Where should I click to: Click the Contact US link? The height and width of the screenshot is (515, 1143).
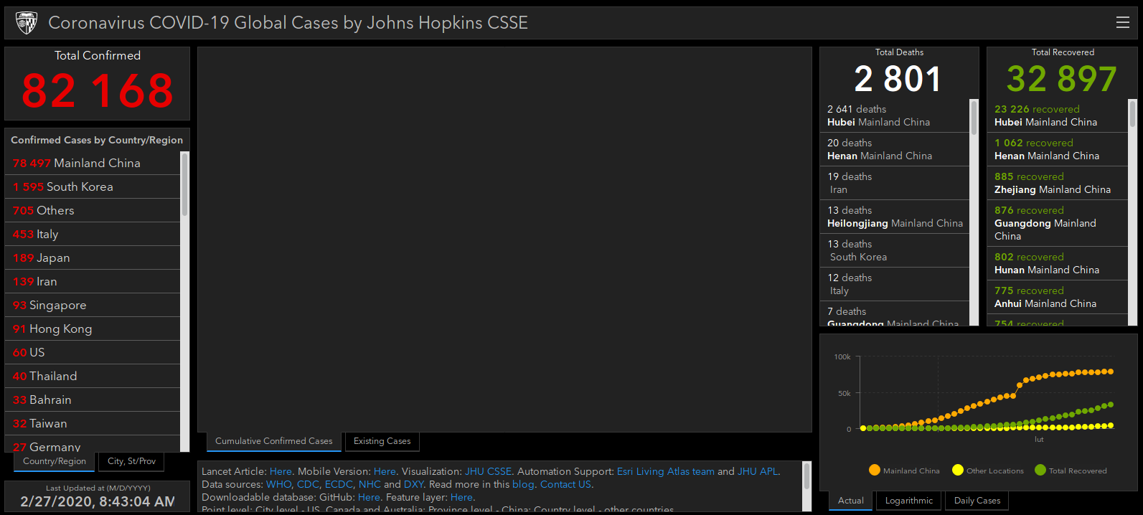pyautogui.click(x=566, y=484)
